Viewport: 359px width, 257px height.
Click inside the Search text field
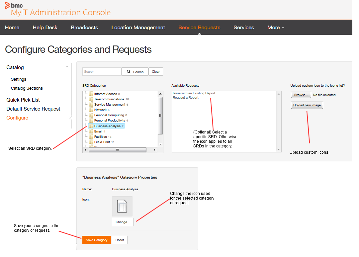(x=102, y=72)
